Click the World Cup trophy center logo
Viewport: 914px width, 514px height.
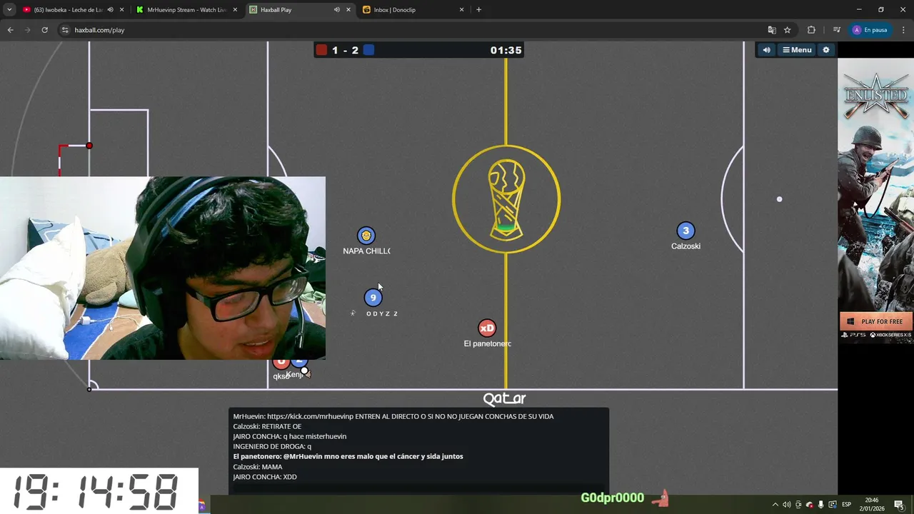click(x=506, y=199)
